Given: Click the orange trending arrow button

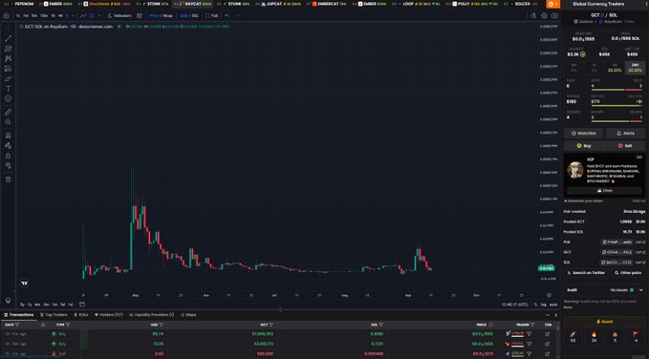Looking at the screenshot, I should (553, 4).
